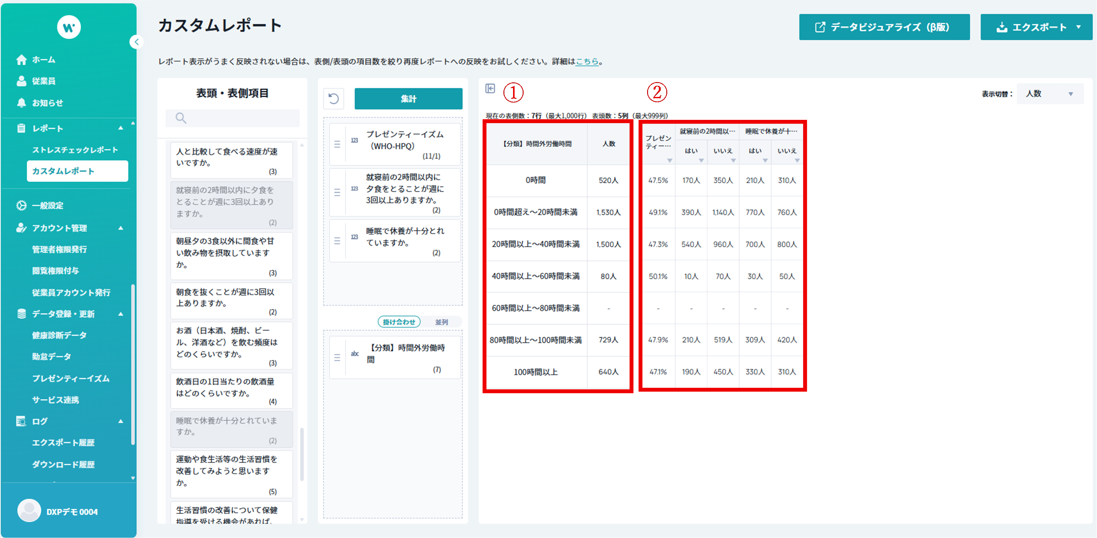Image resolution: width=1097 pixels, height=538 pixels.
Task: Click the abc type icon of 時間外労働時間 item
Action: click(354, 353)
